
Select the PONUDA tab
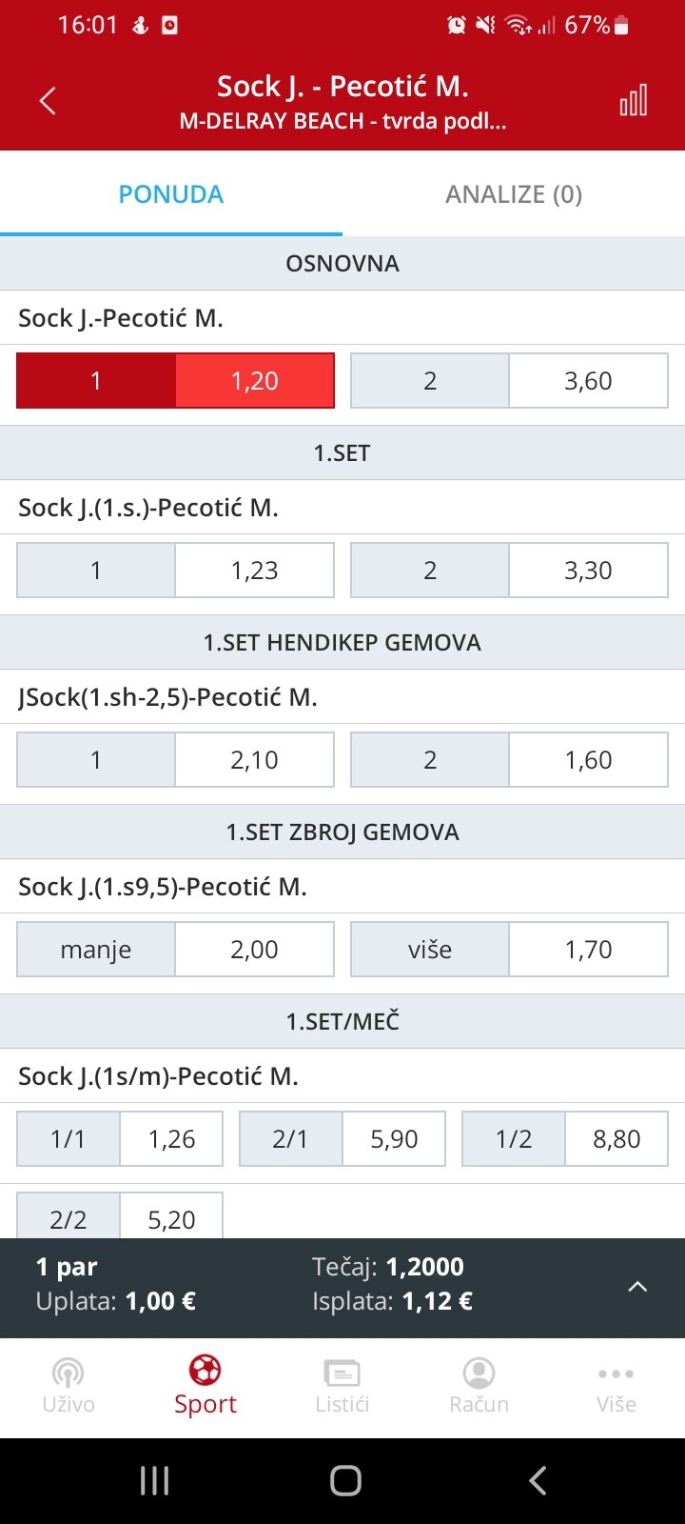(171, 194)
